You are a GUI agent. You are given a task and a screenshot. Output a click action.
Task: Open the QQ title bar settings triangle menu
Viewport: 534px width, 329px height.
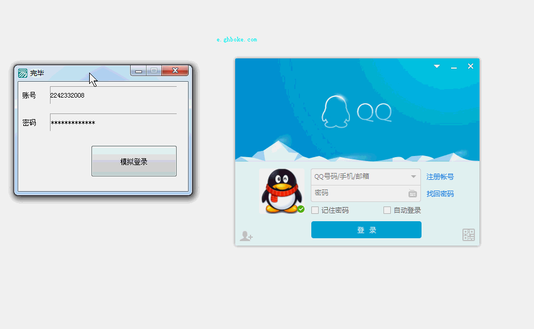[x=437, y=66]
